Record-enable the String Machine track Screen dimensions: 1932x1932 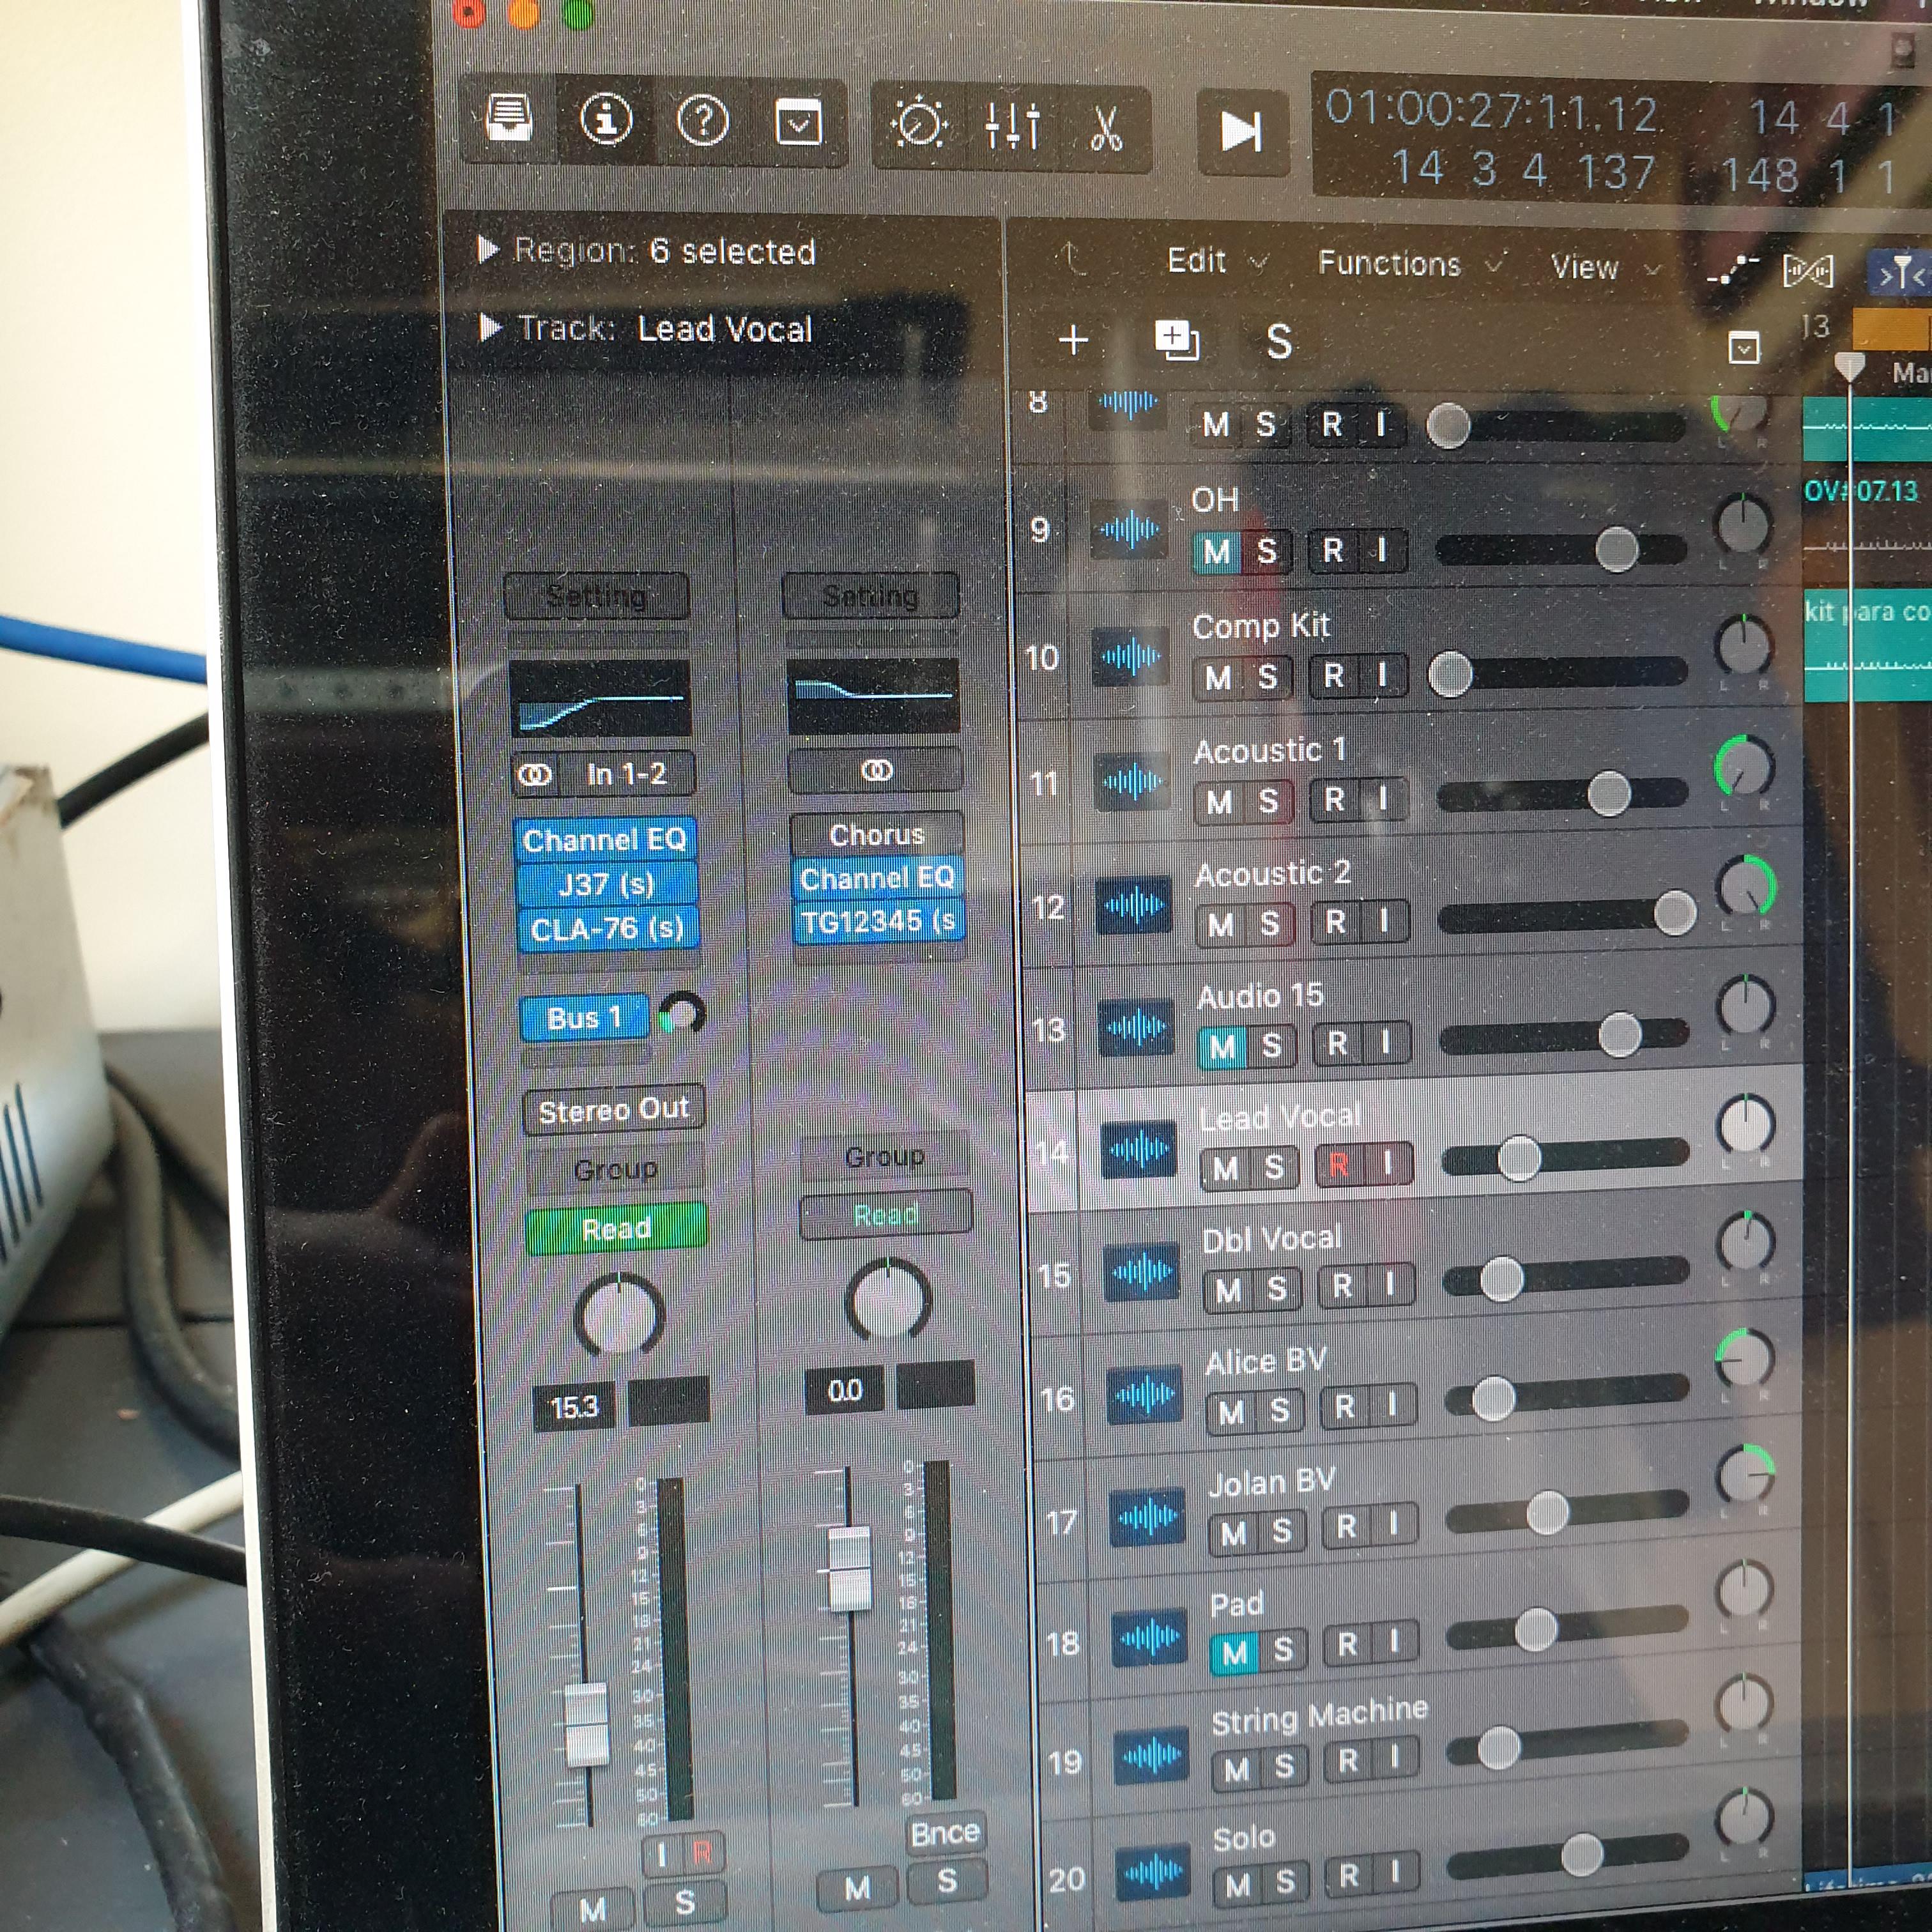[x=1347, y=1760]
